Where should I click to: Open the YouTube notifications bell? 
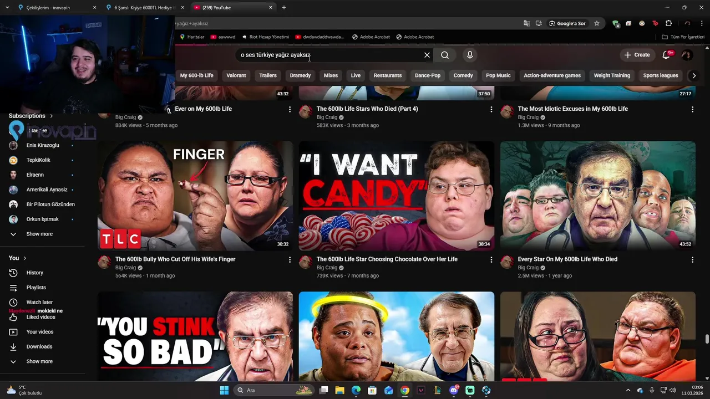[667, 55]
